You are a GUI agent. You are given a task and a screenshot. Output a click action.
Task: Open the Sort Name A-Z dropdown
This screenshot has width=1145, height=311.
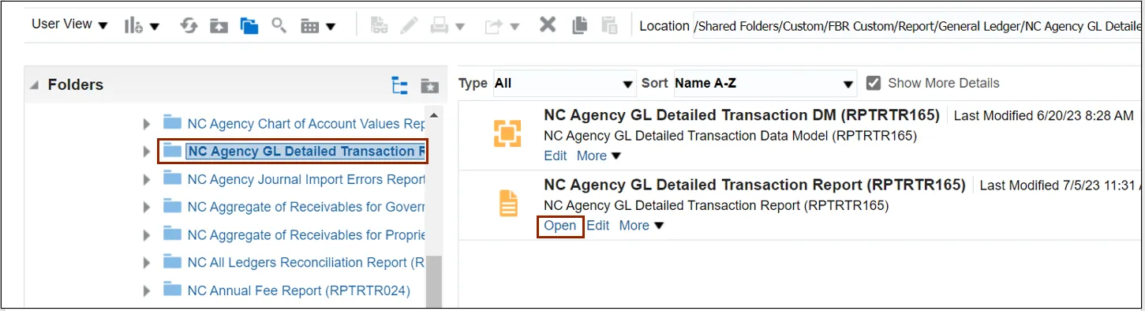(x=765, y=83)
